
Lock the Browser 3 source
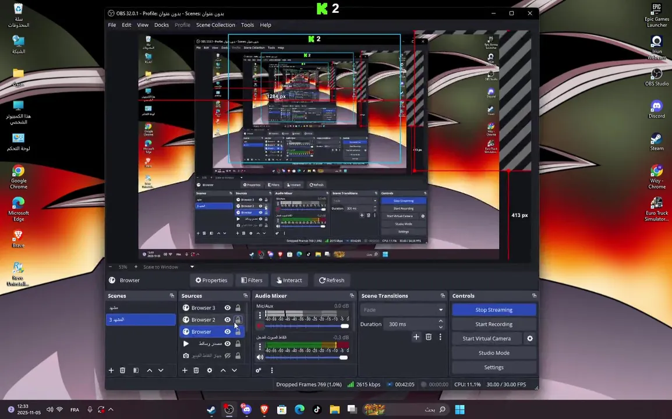coord(238,308)
